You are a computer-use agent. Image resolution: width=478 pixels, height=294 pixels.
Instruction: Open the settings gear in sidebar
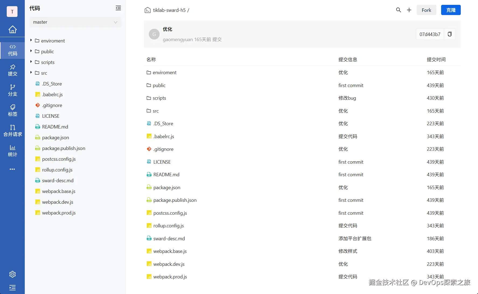point(12,274)
